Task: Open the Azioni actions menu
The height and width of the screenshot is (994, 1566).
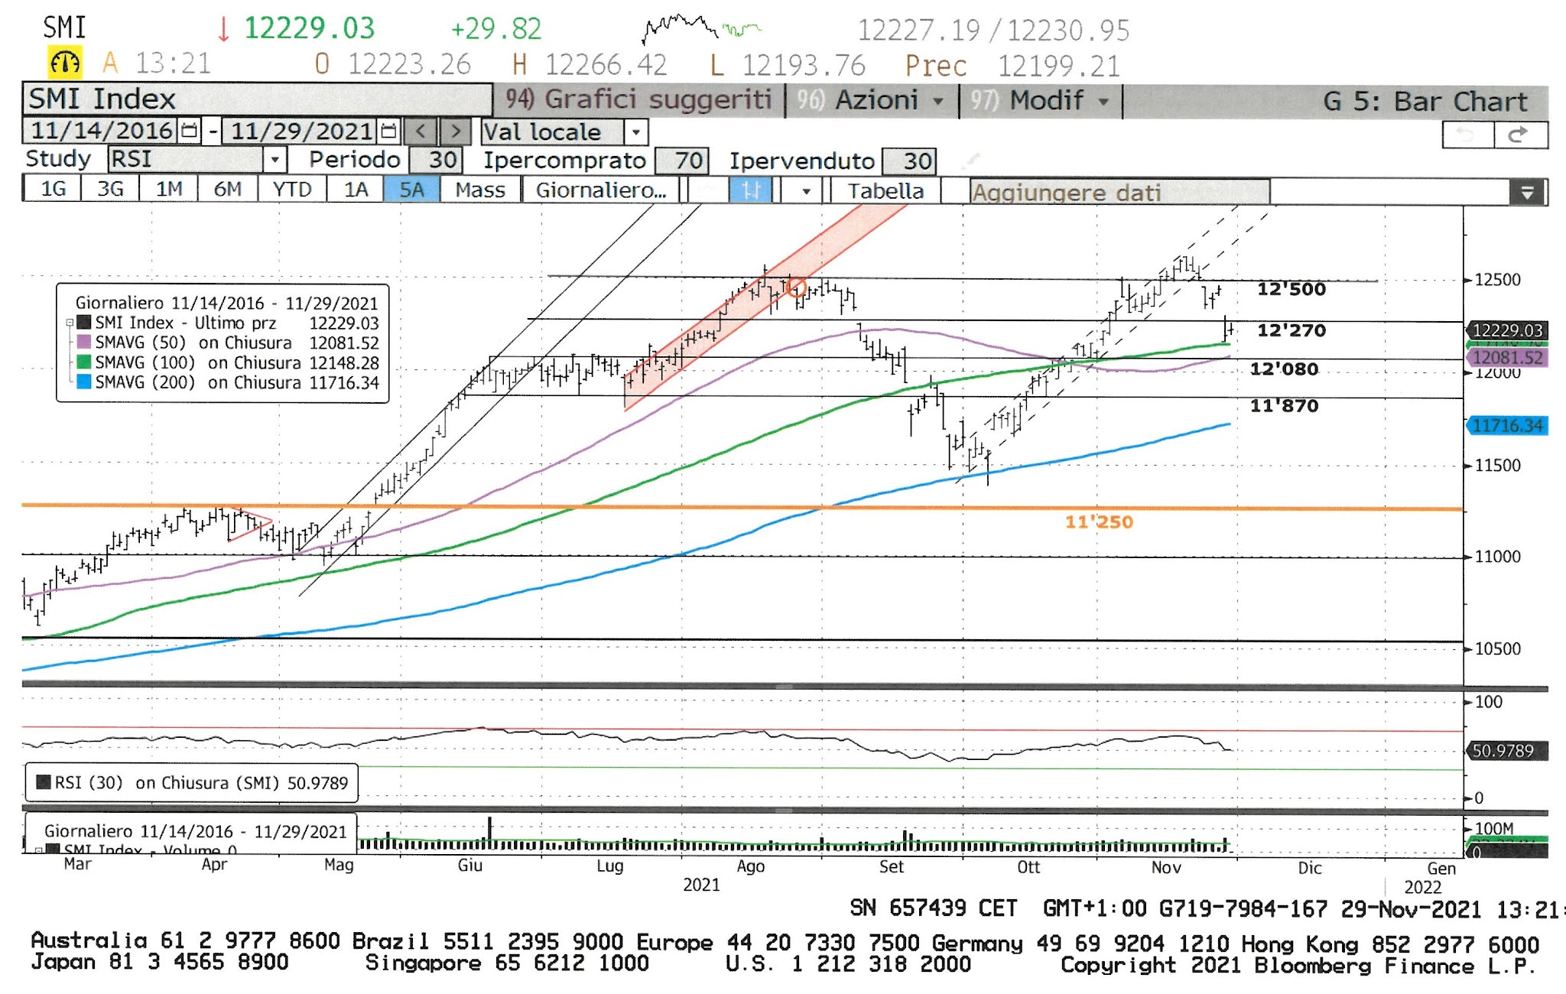Action: (876, 101)
